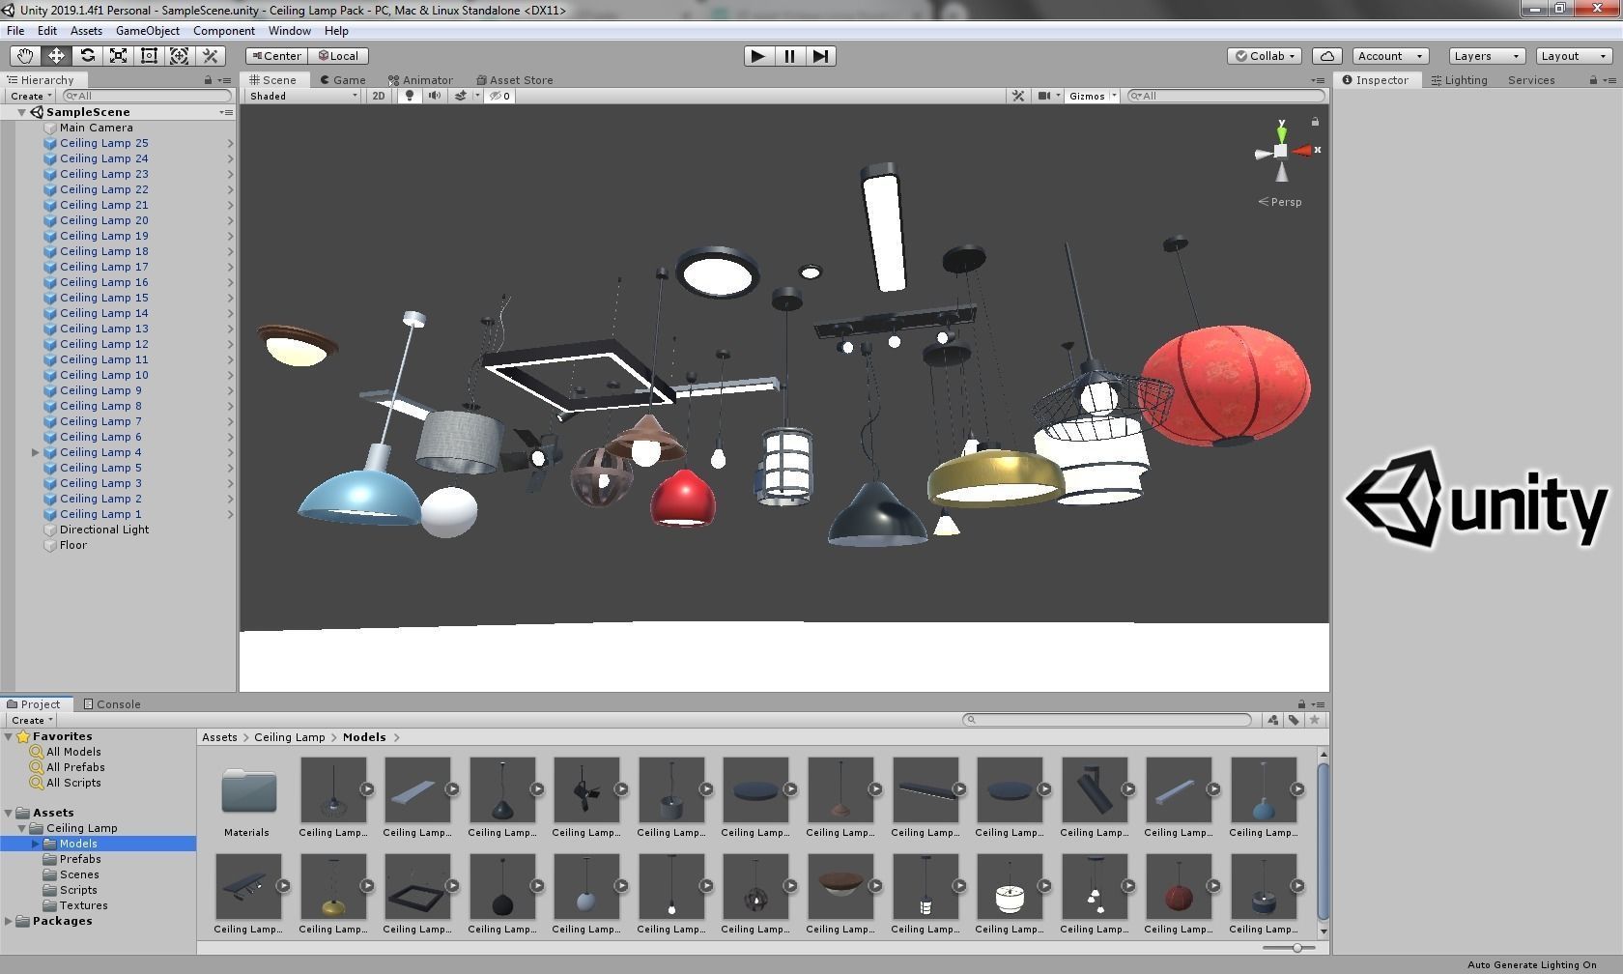This screenshot has height=974, width=1623.
Task: Open the custom editor tools icon
Action: coord(211,55)
